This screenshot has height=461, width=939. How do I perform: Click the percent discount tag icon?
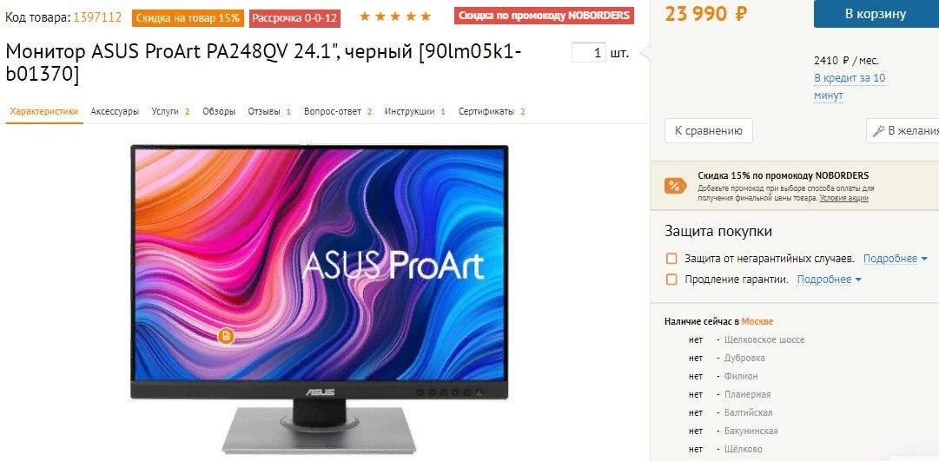click(x=676, y=186)
